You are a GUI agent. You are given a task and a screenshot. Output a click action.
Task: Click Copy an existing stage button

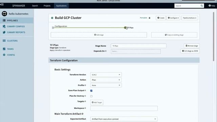(x=174, y=35)
